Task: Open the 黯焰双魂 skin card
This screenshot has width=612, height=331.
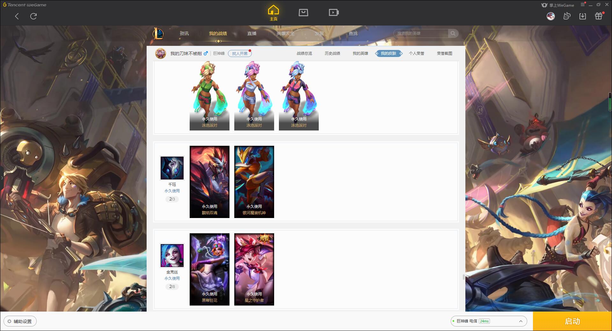Action: click(x=209, y=182)
